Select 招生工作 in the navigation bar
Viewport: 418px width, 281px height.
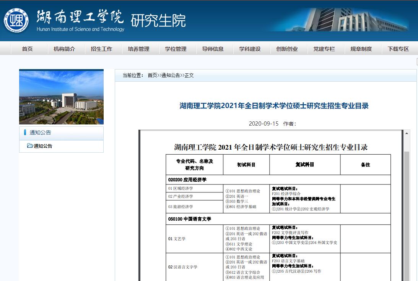pos(101,49)
